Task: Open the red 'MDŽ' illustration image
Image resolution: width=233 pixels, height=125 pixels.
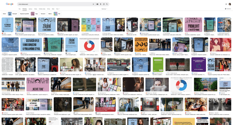Action: click(221, 44)
